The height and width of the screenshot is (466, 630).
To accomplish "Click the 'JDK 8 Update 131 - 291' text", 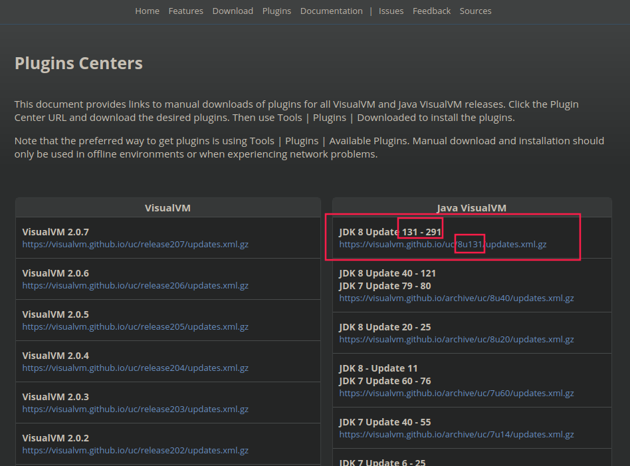I will [390, 232].
